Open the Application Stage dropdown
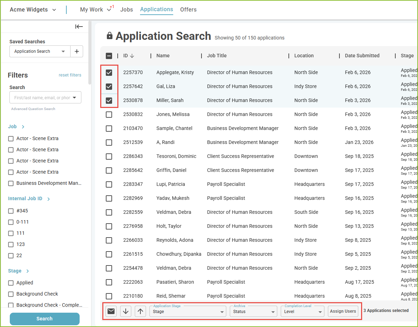Image resolution: width=418 pixels, height=327 pixels. tap(188, 311)
